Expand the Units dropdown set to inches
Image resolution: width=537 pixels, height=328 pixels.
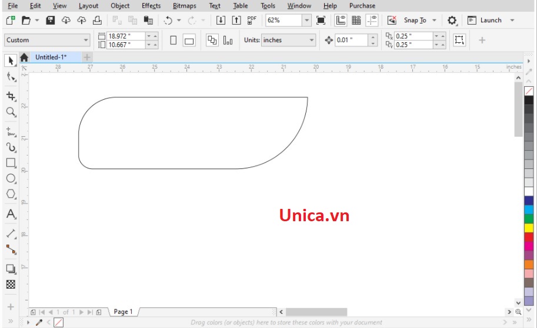click(312, 40)
